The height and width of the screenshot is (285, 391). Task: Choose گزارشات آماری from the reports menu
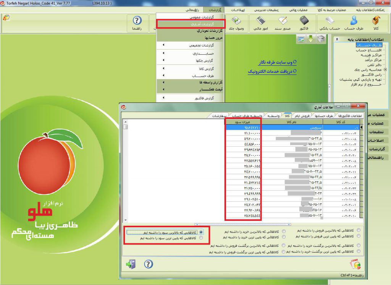[191, 24]
